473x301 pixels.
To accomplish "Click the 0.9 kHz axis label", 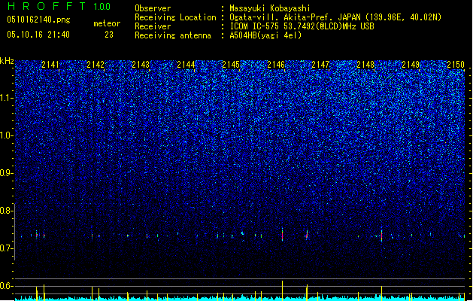I will point(7,173).
